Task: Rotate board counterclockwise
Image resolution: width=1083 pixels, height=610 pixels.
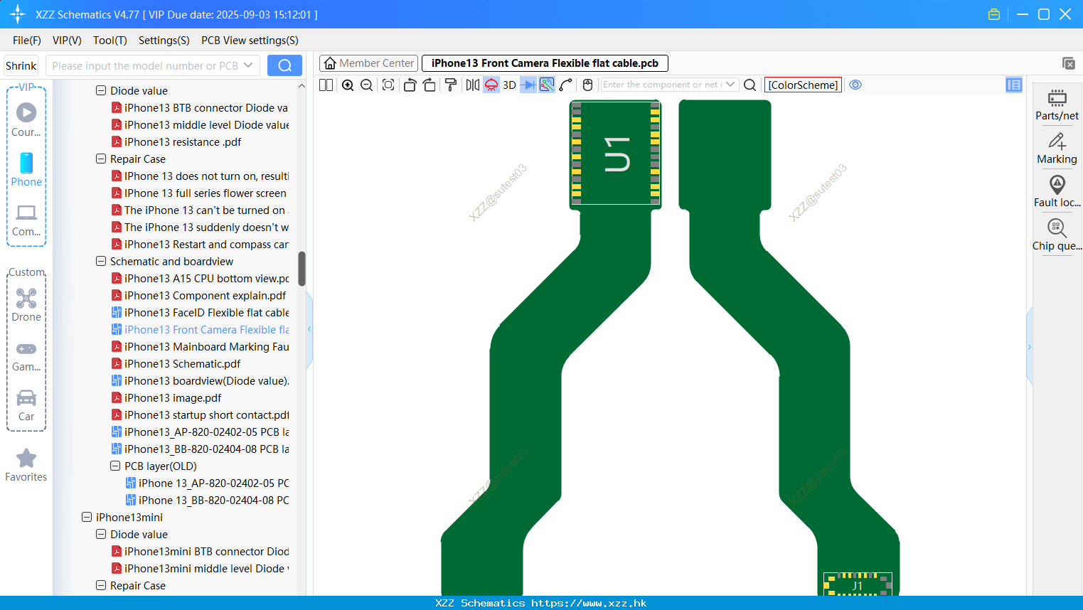Action: [x=410, y=85]
